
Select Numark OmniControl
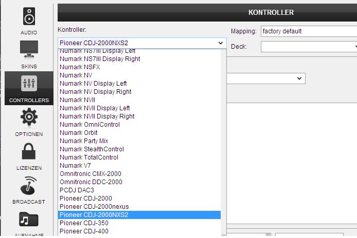pos(139,125)
